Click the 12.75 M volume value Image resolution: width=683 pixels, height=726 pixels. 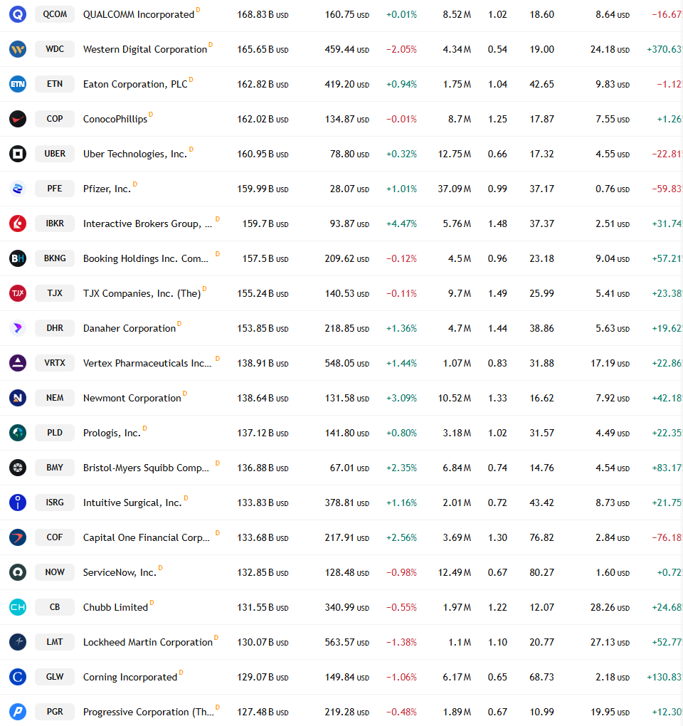[454, 154]
